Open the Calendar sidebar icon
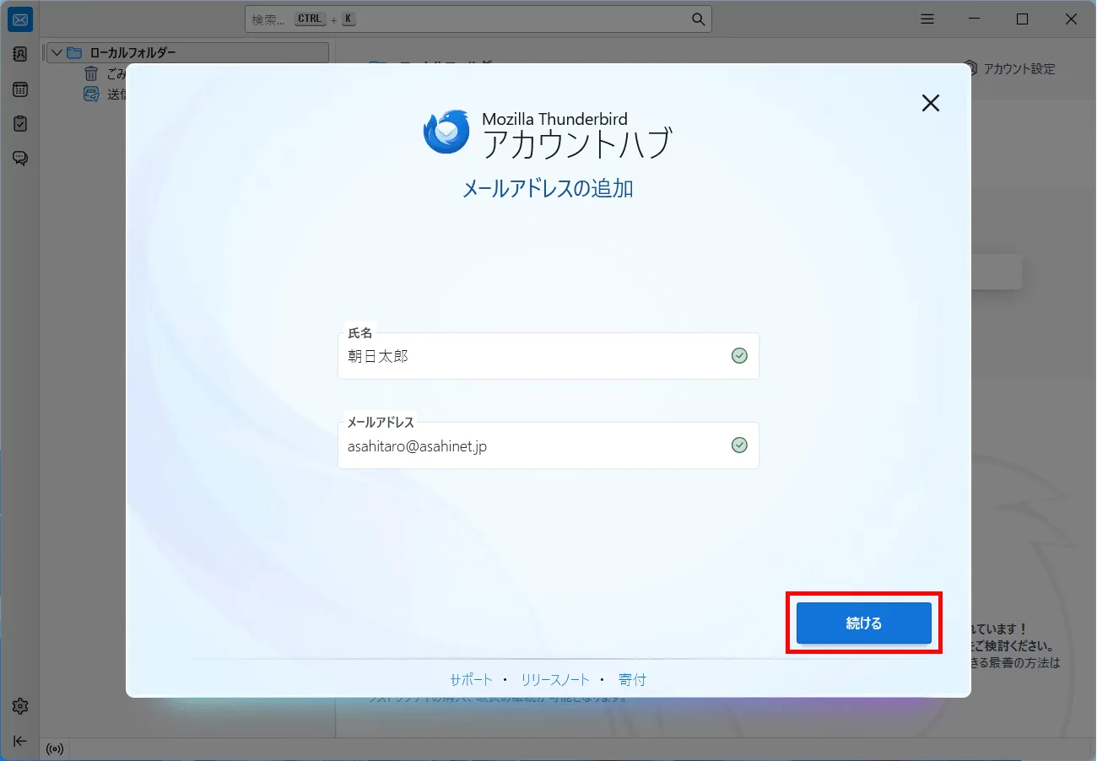 coord(19,89)
